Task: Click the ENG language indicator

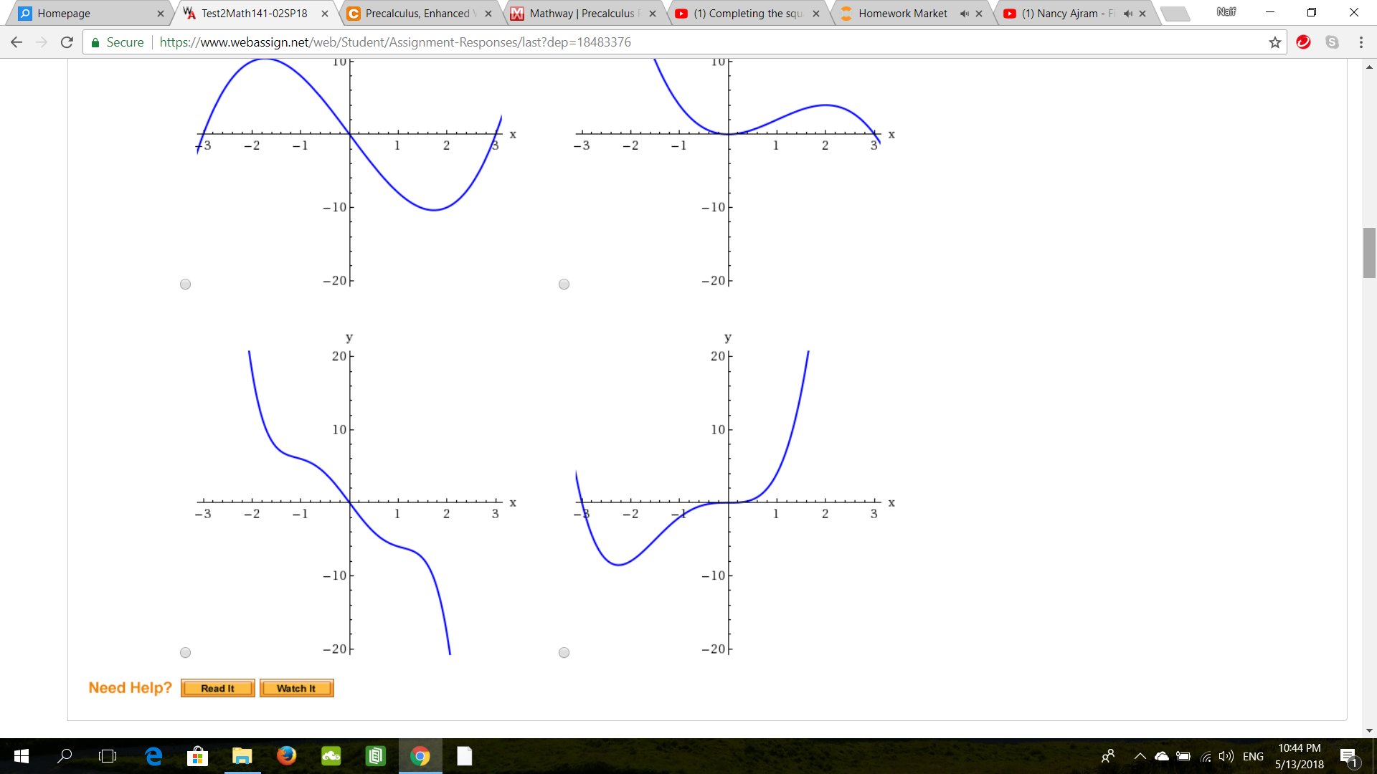Action: click(x=1253, y=756)
